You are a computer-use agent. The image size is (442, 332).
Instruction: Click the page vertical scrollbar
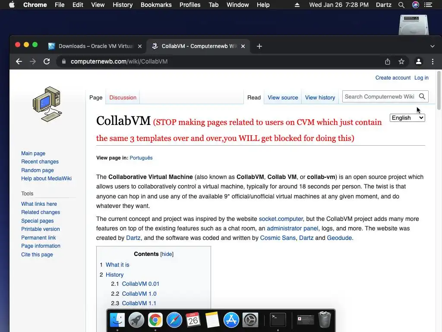(x=439, y=90)
